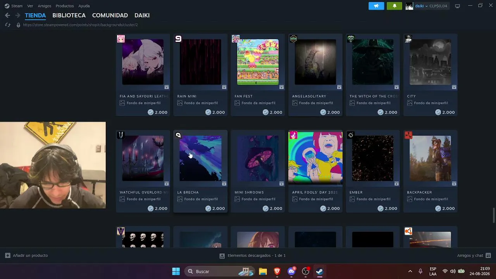Viewport: 496px width, 279px height.
Task: Open Big Picture mode monitor icon
Action: click(x=457, y=6)
